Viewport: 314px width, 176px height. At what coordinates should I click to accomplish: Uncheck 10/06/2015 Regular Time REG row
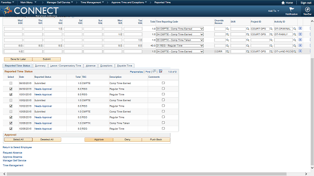(x=11, y=129)
